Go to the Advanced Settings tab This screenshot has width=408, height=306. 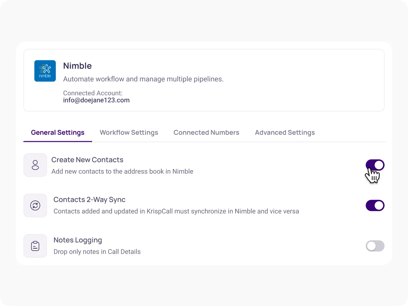(x=285, y=133)
